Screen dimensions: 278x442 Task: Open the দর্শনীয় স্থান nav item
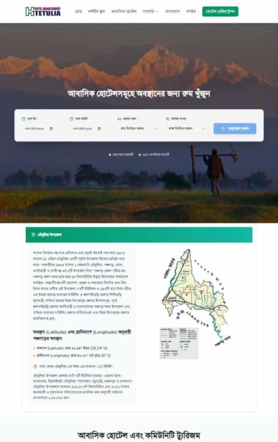(97, 12)
